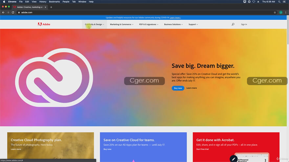Click the browser forward arrow
289x162 pixels.
pyautogui.click(x=8, y=12)
